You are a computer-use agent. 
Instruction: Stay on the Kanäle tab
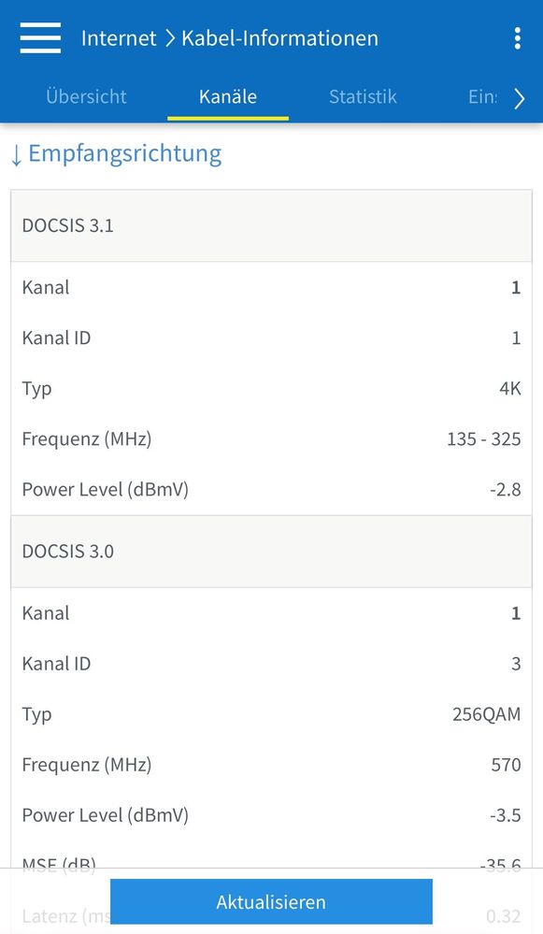pos(227,96)
